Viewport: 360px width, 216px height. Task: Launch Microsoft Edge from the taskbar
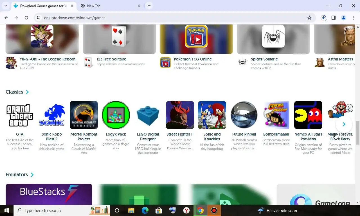(145, 210)
